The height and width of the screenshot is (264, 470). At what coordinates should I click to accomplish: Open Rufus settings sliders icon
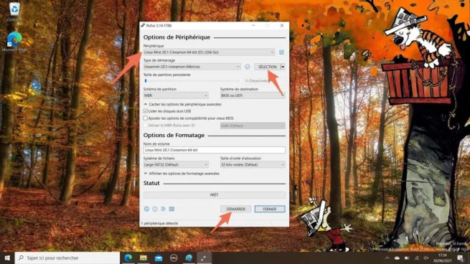(x=164, y=209)
